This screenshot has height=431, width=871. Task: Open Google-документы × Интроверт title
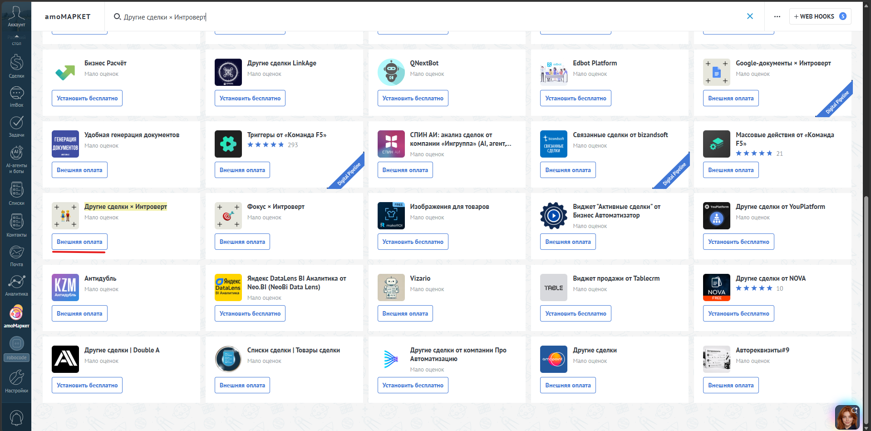(x=783, y=63)
